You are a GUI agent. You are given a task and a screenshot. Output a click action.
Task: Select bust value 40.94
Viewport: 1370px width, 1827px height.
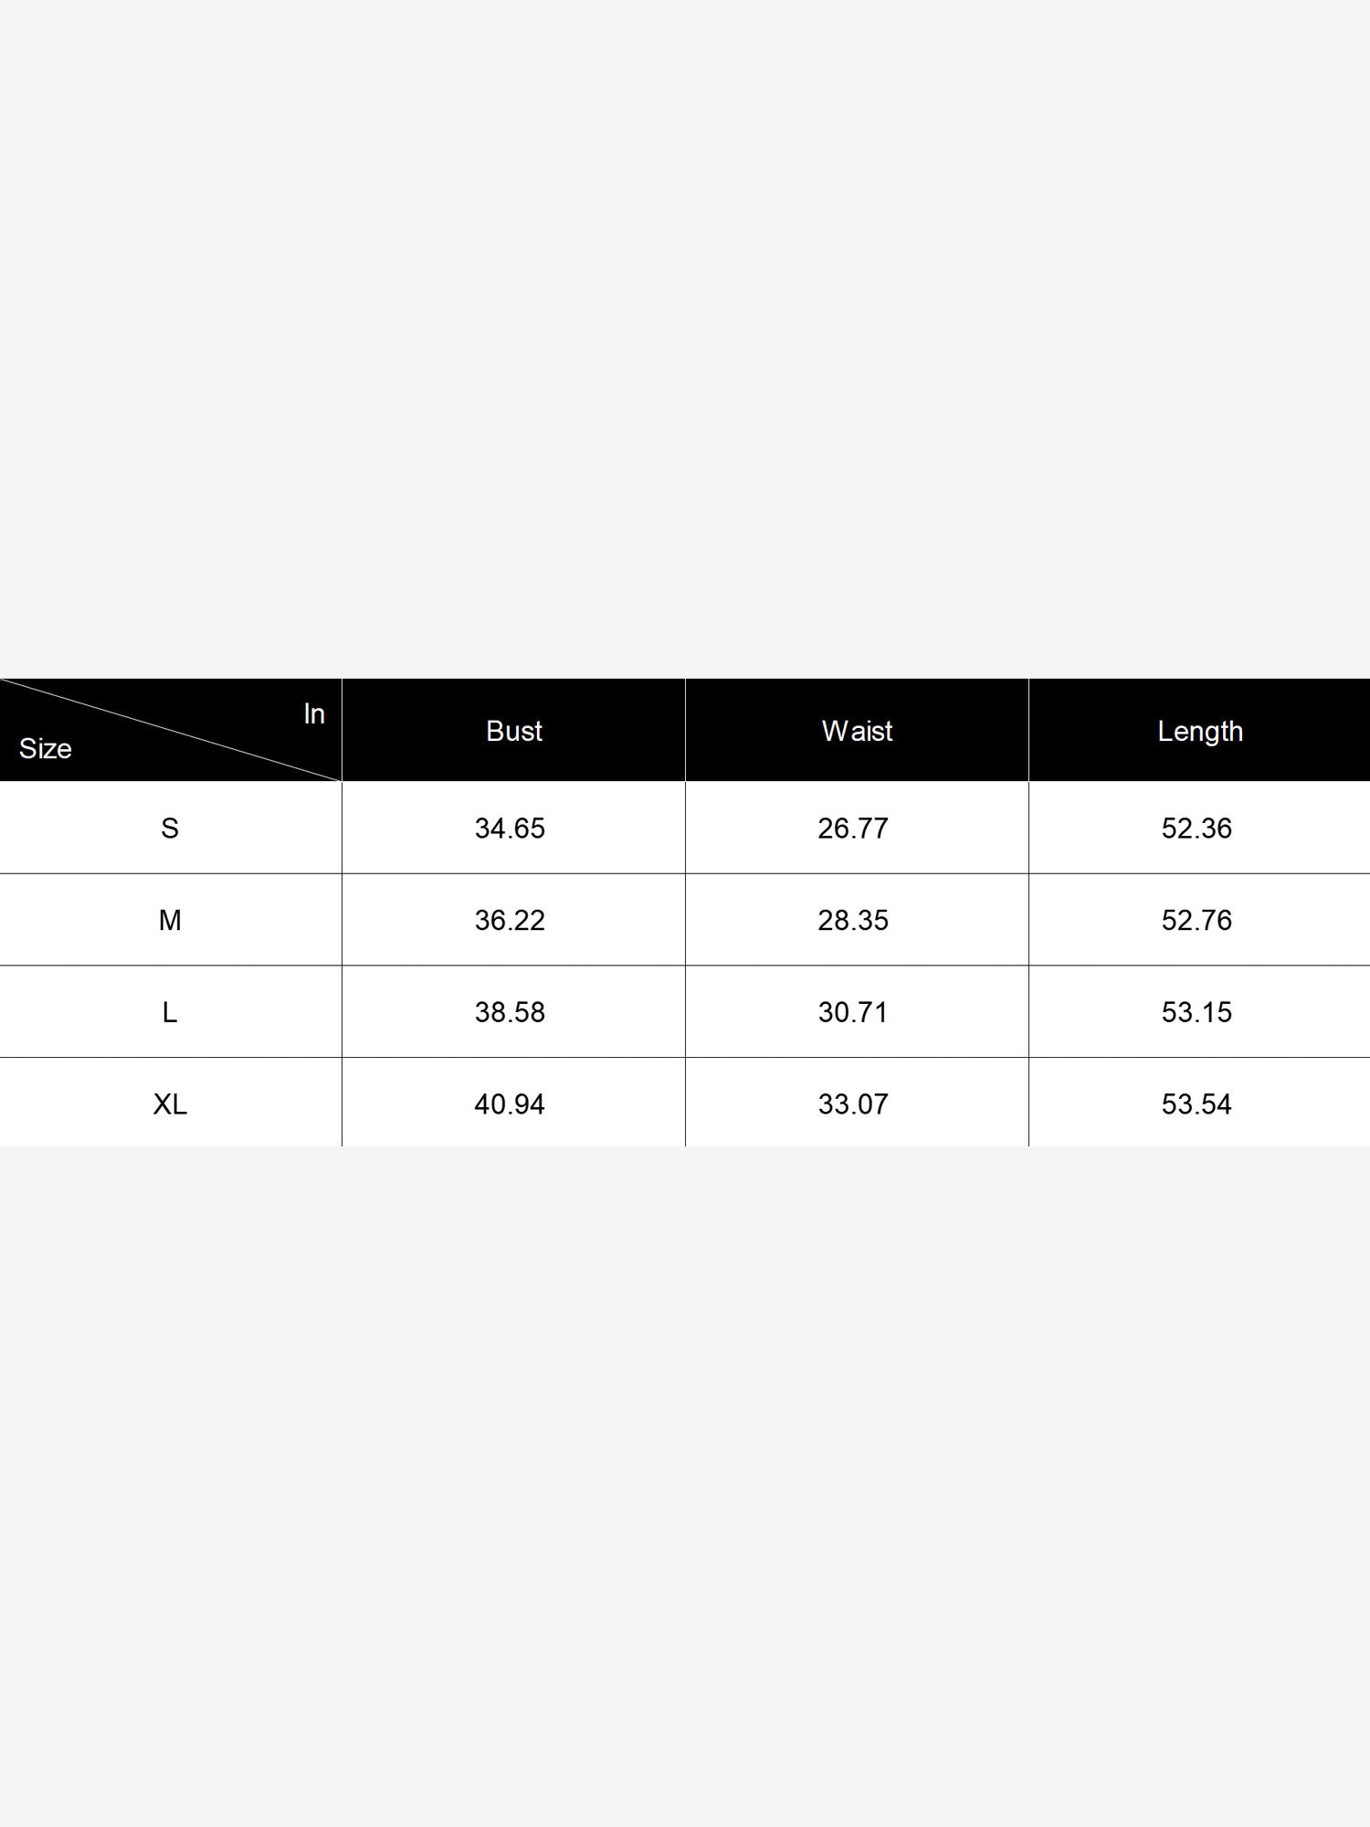(510, 1104)
